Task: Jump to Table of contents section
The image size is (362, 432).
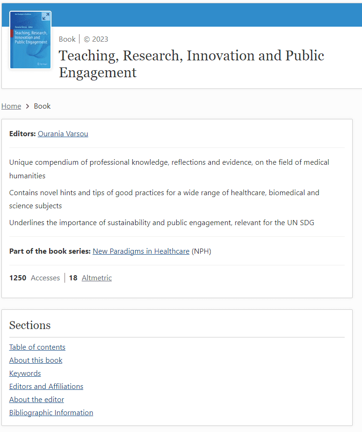Action: click(37, 347)
